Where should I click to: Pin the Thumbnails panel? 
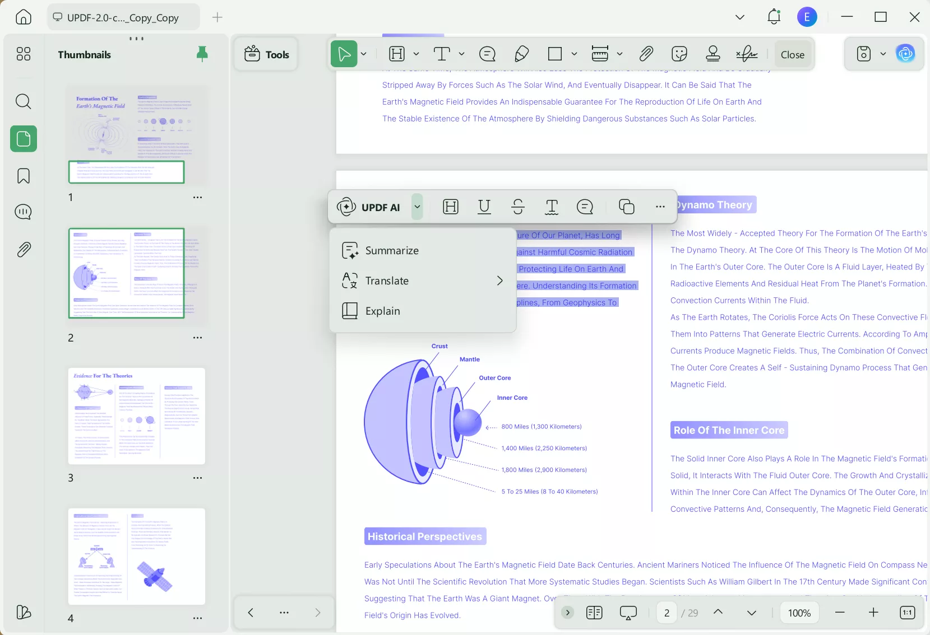point(202,54)
